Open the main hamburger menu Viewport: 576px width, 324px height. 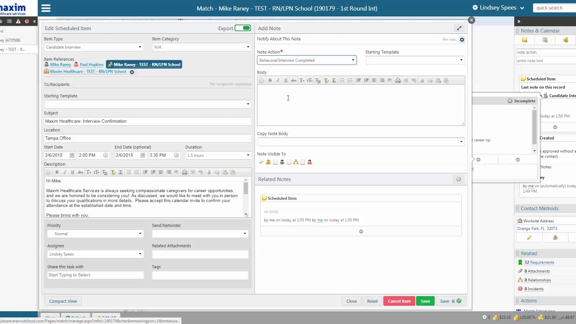pos(46,8)
